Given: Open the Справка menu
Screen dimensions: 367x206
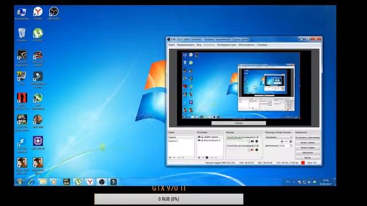Looking at the screenshot, I should pos(262,45).
